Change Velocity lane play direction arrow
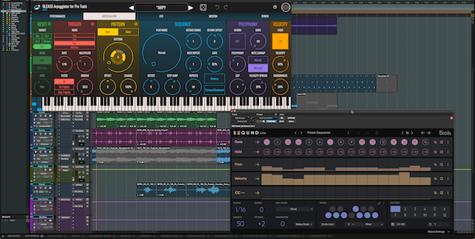Image resolution: width=475 pixels, height=239 pixels. point(257,179)
